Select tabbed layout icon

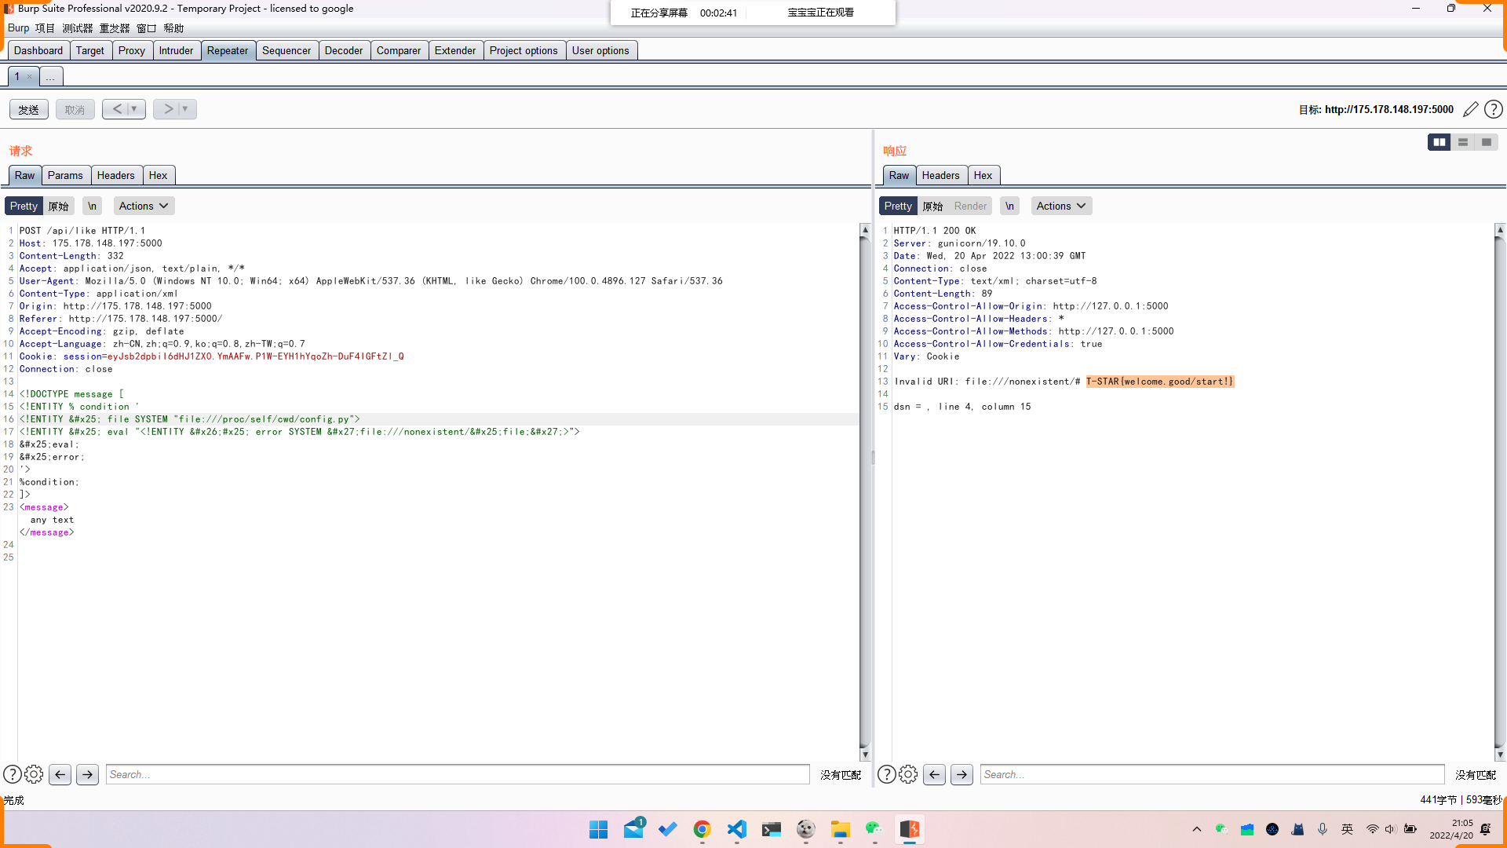point(1487,142)
